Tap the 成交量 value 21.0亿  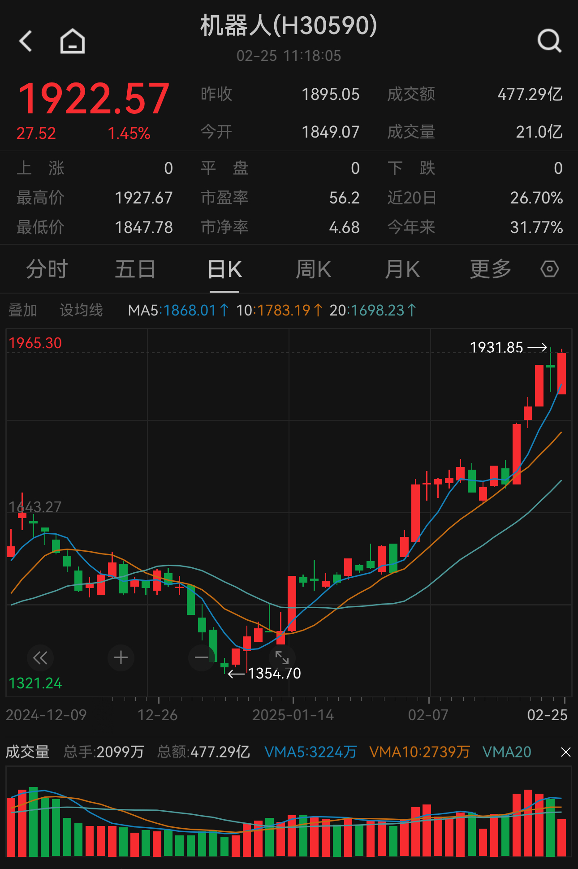(539, 132)
